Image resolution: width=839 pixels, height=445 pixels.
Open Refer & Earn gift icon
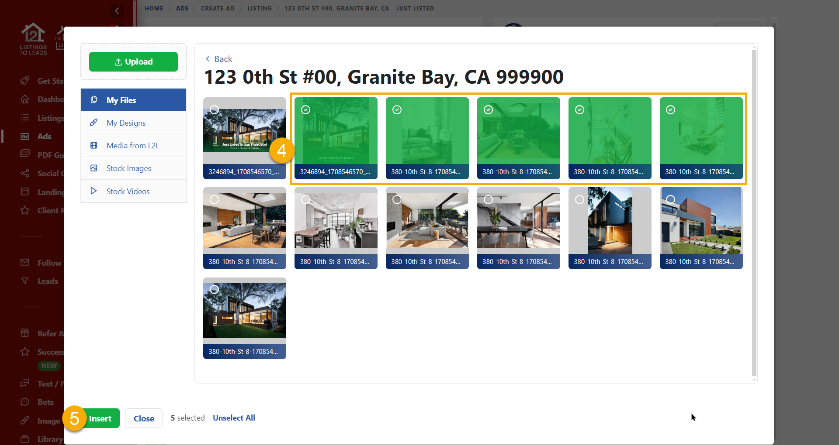25,333
